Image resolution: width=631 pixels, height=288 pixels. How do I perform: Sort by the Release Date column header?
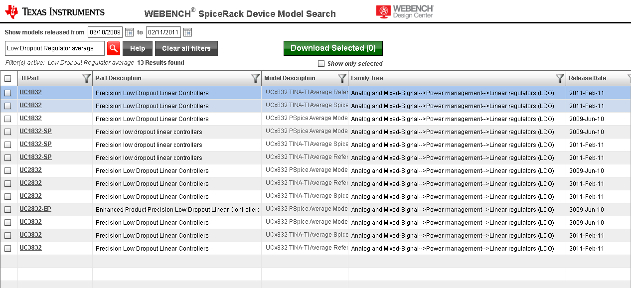pyautogui.click(x=587, y=78)
